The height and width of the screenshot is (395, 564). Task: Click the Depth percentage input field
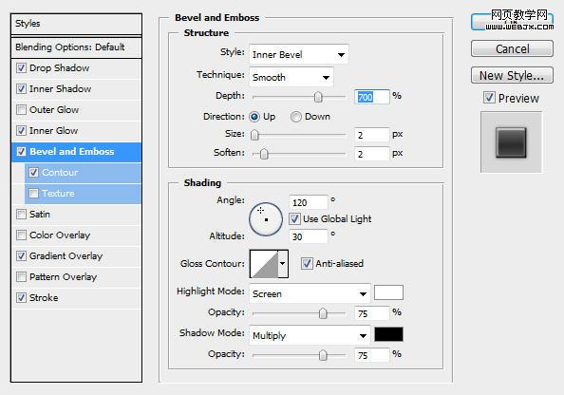click(372, 97)
